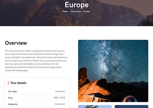
Task: Select the Categories row label
Action: click(13, 104)
